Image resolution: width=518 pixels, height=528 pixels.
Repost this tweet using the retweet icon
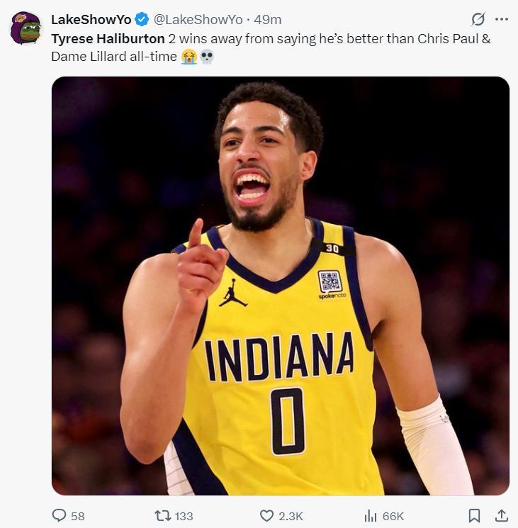pos(163,516)
